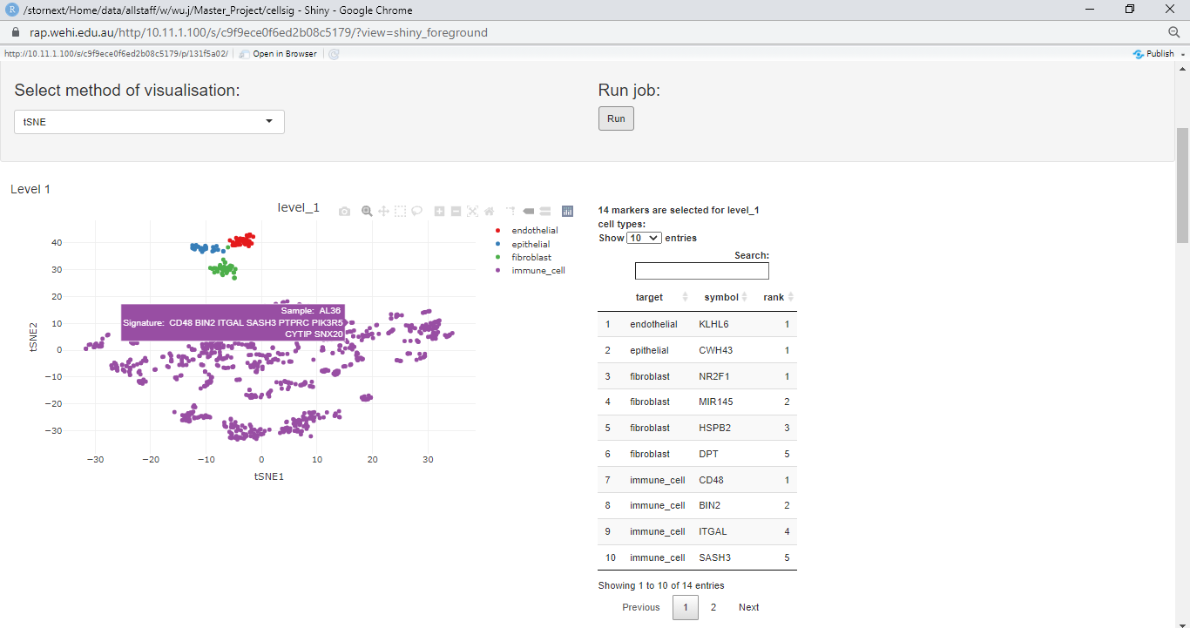Toggle spike lines on the plot

point(511,211)
